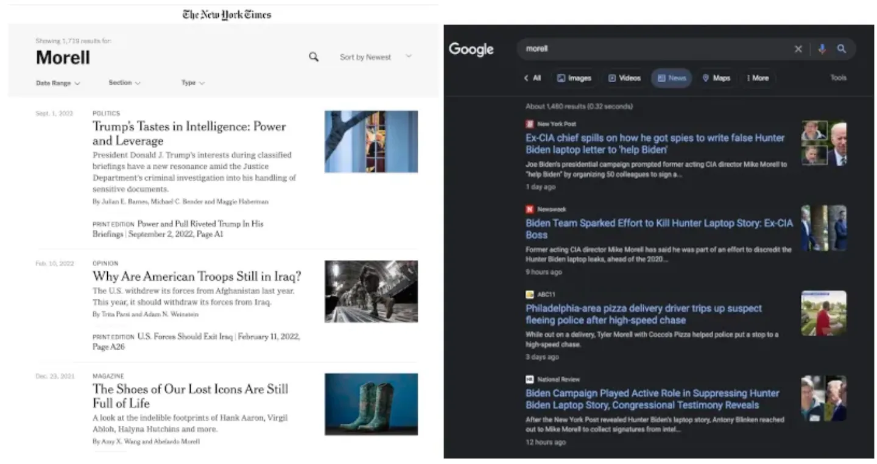
Task: Click the cowboy boots article thumbnail
Action: [x=371, y=404]
